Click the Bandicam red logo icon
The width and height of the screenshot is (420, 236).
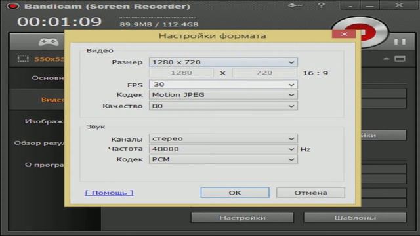13,6
